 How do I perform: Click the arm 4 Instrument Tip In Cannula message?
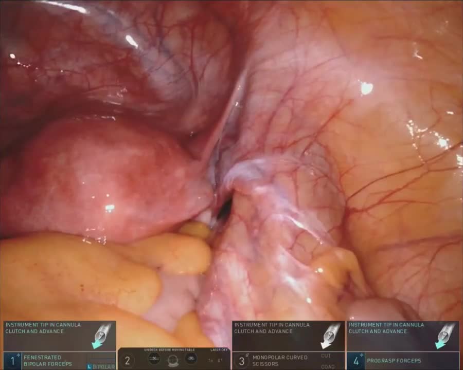point(386,328)
